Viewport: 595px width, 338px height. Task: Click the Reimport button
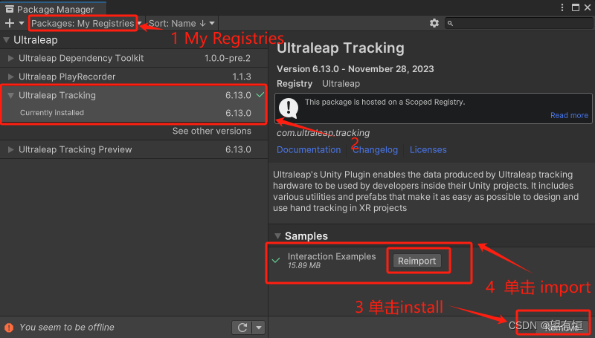tap(417, 261)
